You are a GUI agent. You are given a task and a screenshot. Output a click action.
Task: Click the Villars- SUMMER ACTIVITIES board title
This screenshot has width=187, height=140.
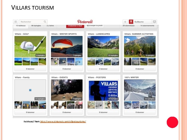139,34
